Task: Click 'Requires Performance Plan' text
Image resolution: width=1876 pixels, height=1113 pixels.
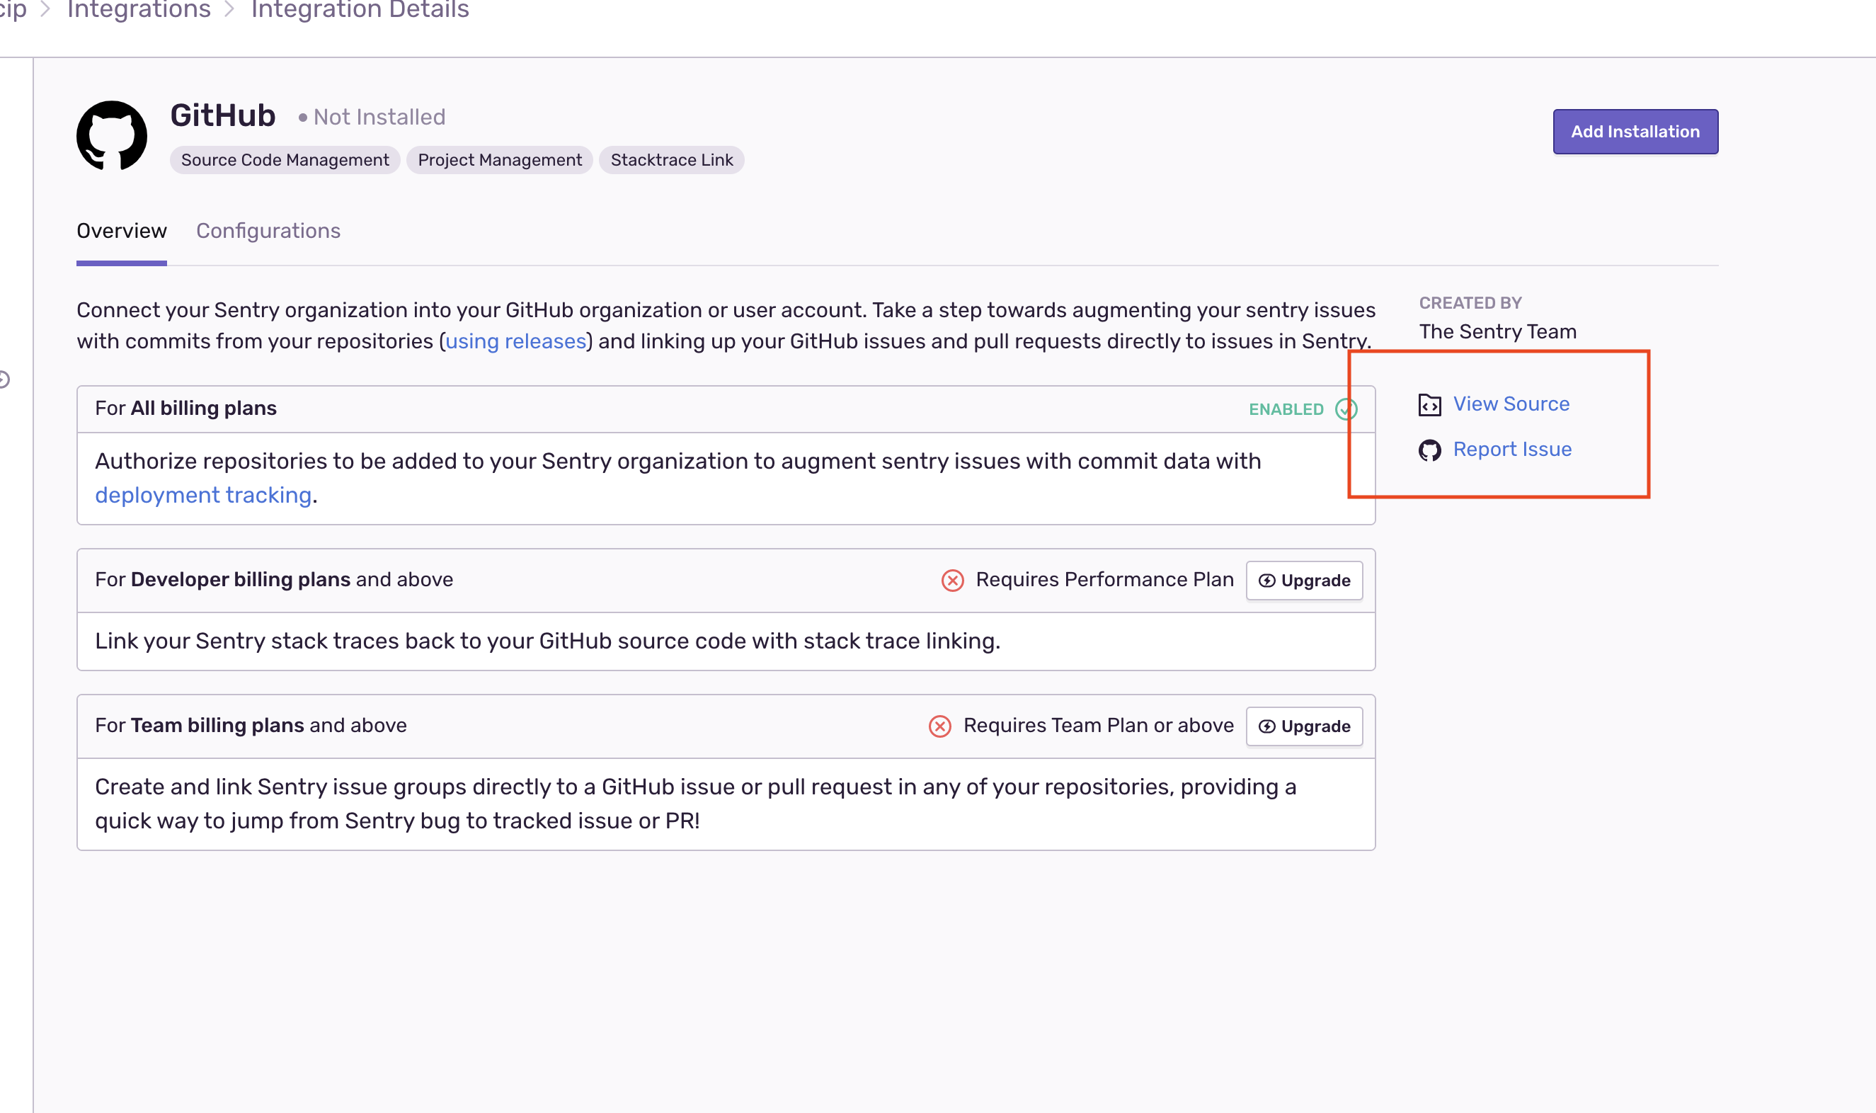Action: 1104,580
